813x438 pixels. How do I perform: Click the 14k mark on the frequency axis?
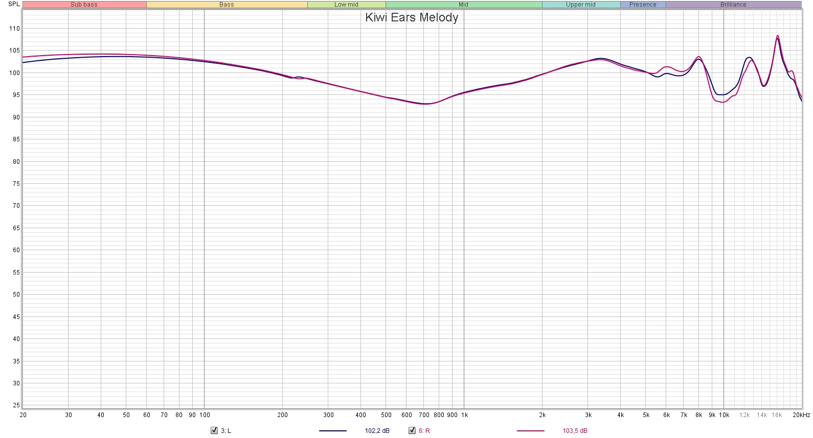pos(762,415)
